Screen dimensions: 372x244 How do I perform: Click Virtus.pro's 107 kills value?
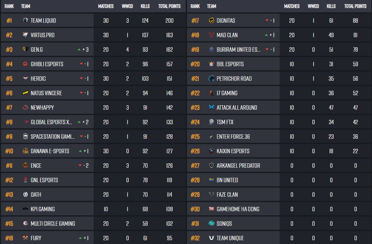point(145,35)
